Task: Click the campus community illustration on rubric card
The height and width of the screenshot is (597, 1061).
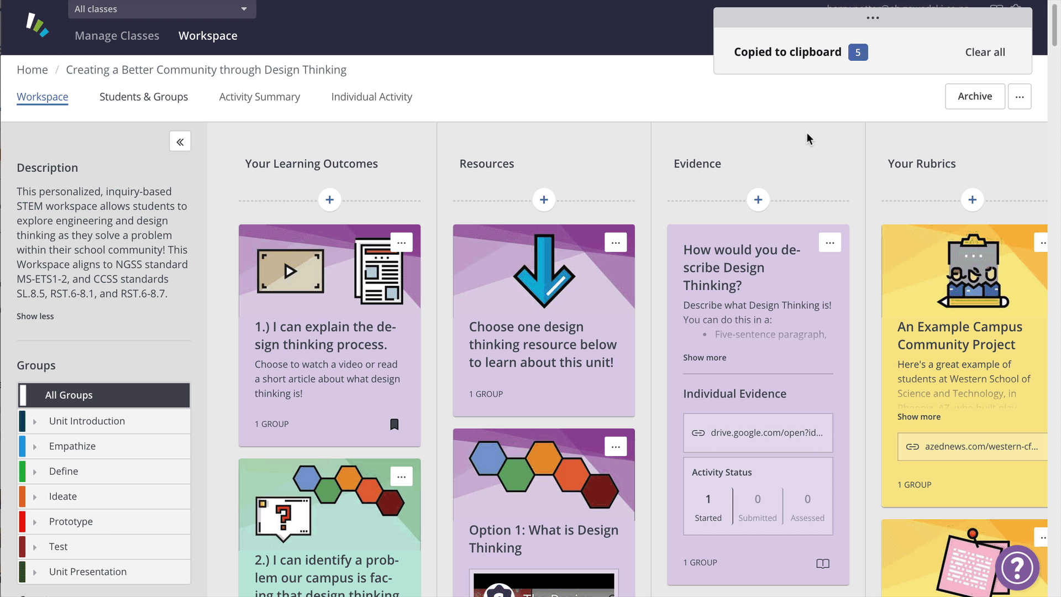Action: 973,271
